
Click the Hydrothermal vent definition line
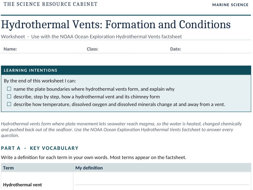coord(162,184)
